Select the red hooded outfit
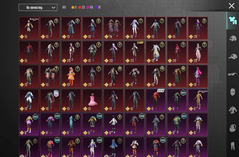Viewport: 239px width, 157px height. tap(29, 52)
